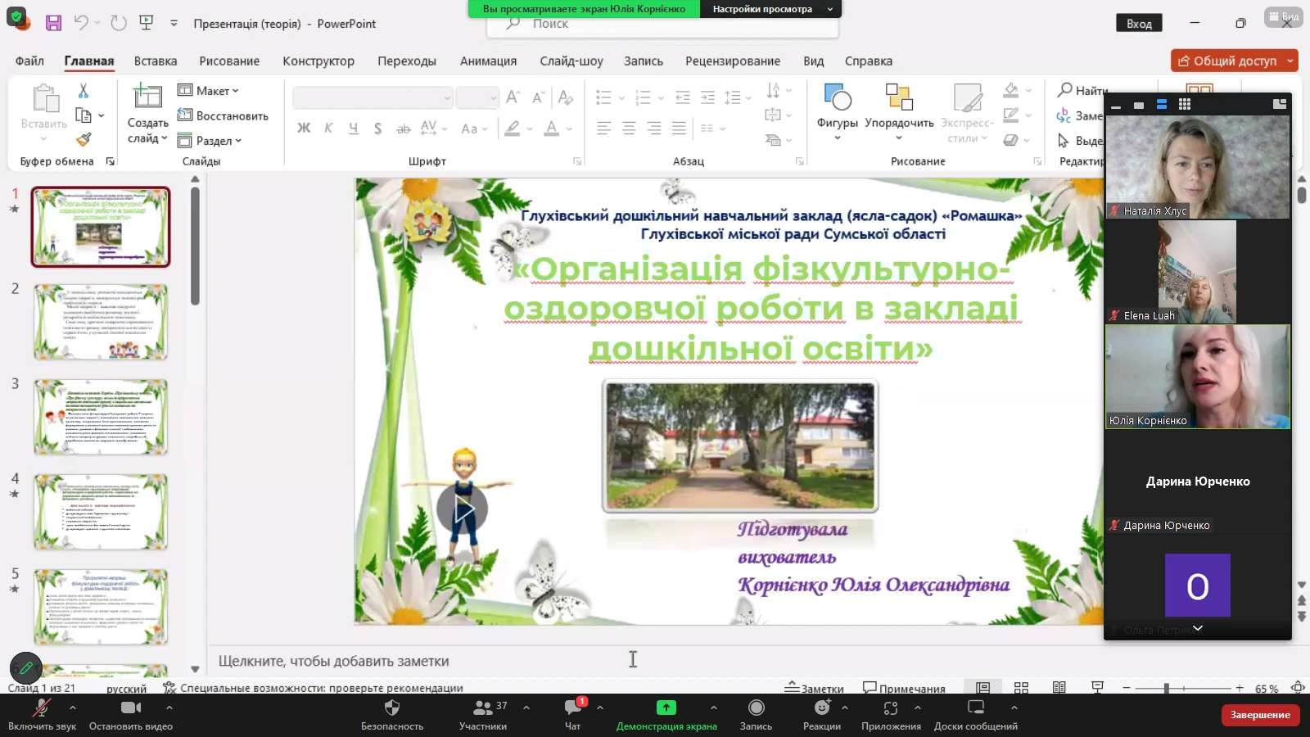Click the Format Painter brush icon

(x=83, y=140)
